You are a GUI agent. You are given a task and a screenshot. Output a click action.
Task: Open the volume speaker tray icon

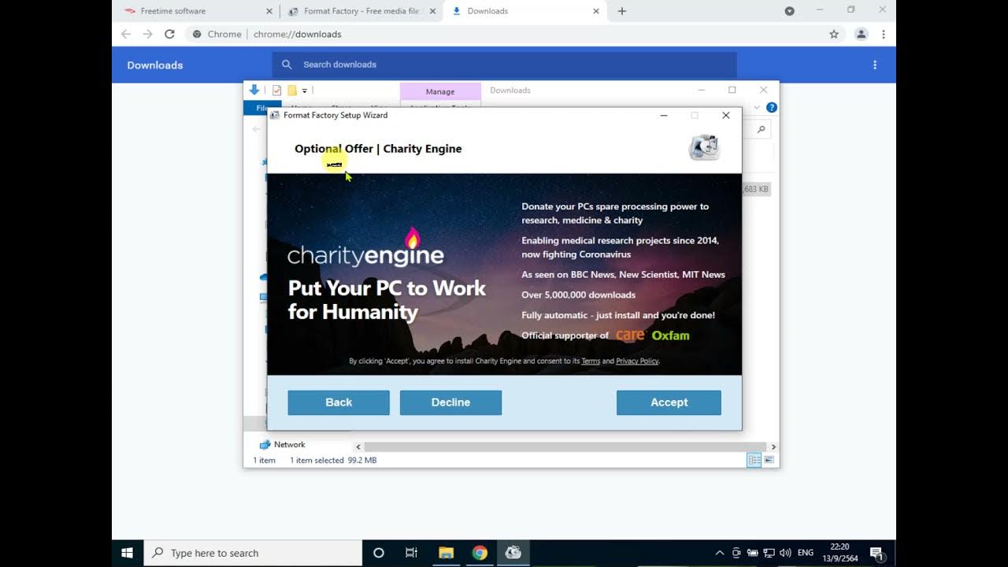click(785, 553)
